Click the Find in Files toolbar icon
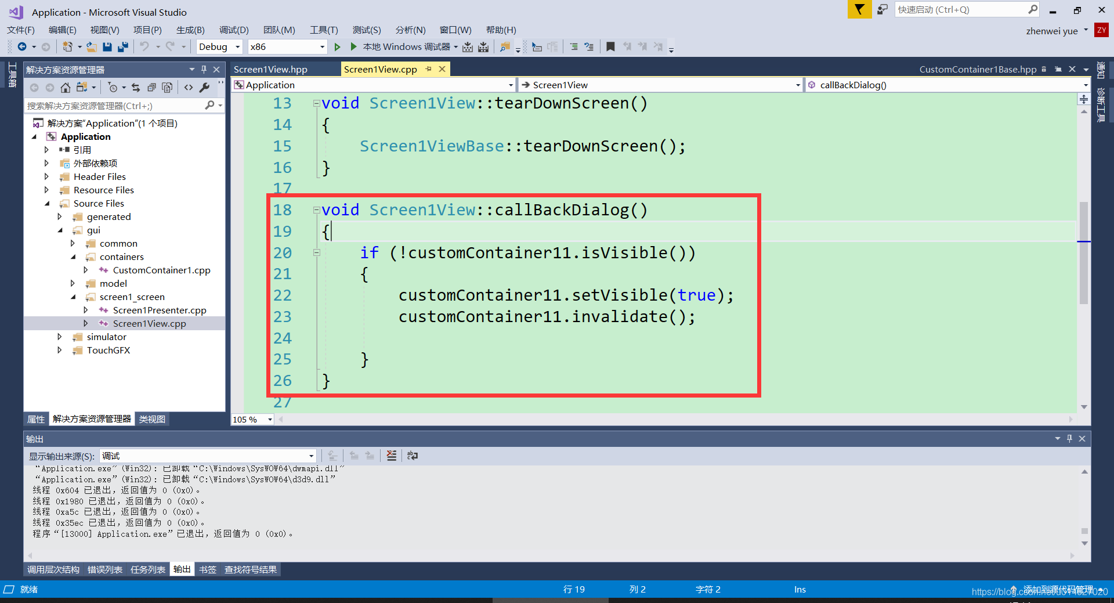Image resolution: width=1114 pixels, height=603 pixels. pyautogui.click(x=505, y=46)
